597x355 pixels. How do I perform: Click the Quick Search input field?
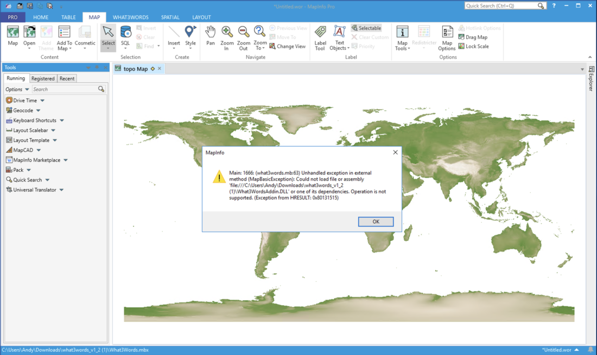(501, 6)
